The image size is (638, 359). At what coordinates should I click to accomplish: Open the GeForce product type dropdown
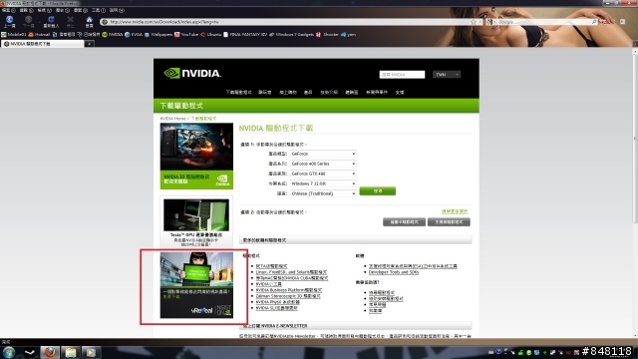[x=323, y=154]
